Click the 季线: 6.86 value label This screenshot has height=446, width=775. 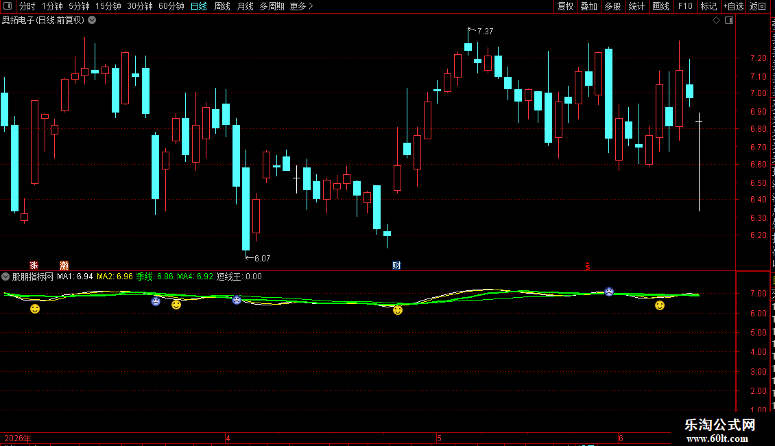point(155,277)
